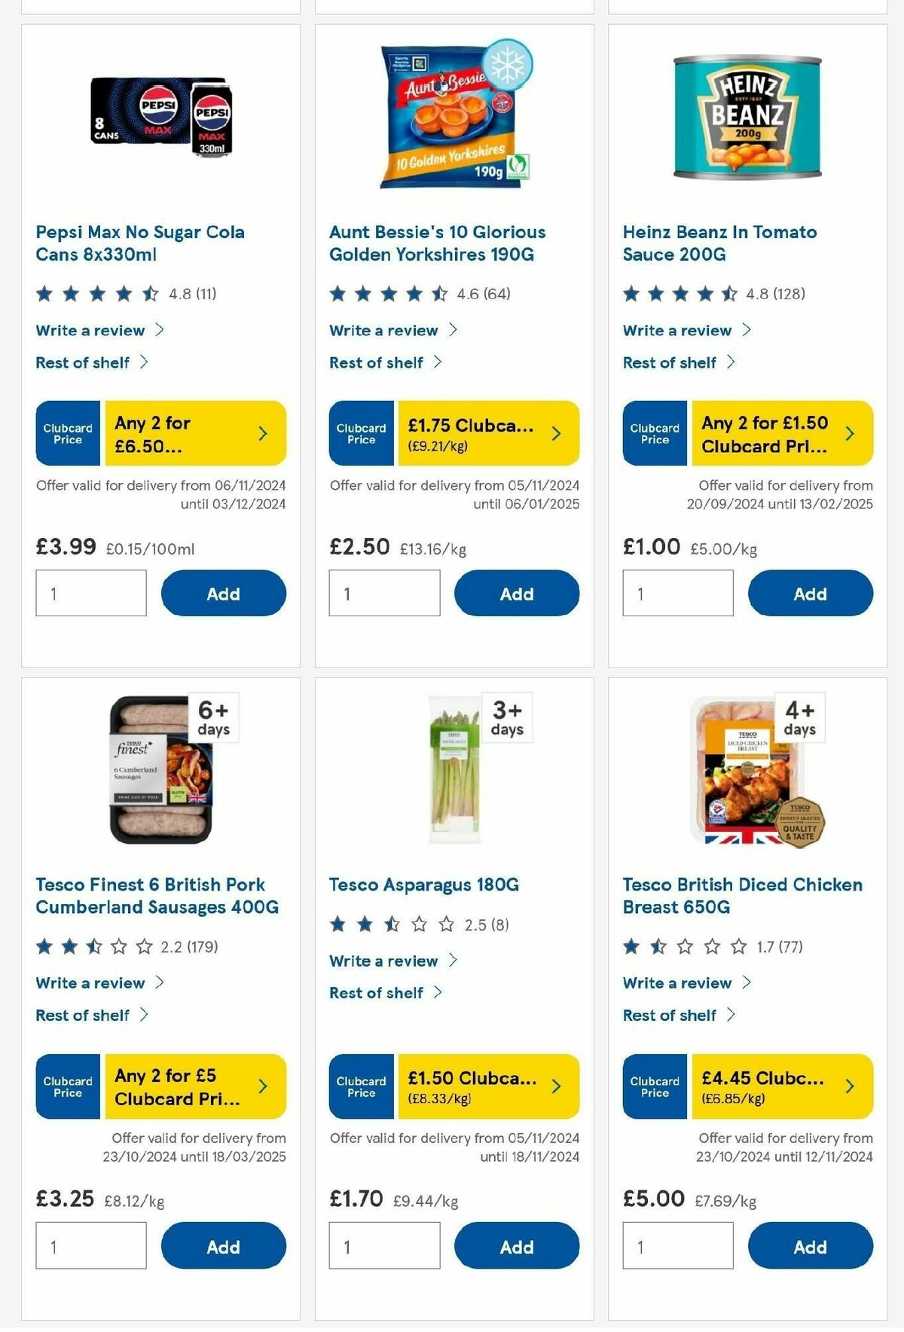The image size is (904, 1332).
Task: Select the star rating for Heinz Beanz
Action: click(x=678, y=294)
